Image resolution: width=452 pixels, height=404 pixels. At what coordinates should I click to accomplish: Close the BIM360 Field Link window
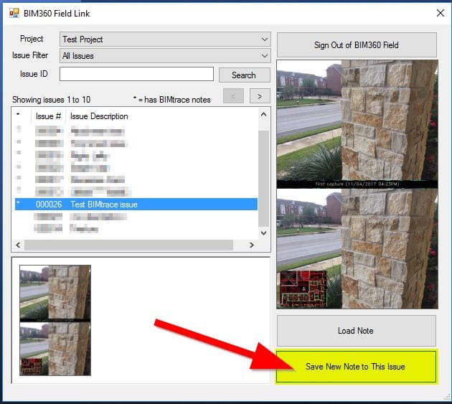pos(441,13)
